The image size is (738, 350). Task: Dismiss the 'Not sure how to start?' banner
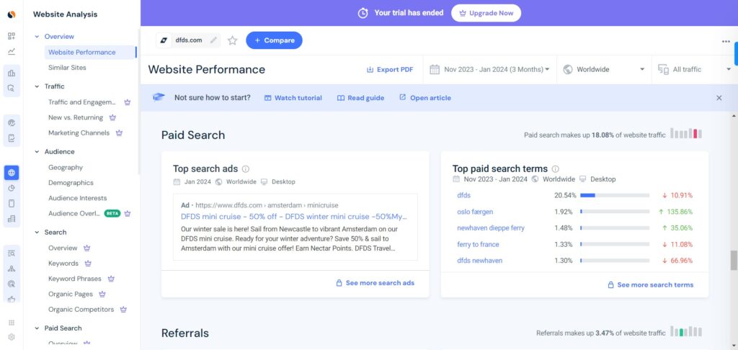coord(719,98)
